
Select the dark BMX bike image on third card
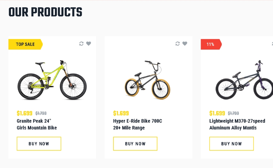pos(244,80)
